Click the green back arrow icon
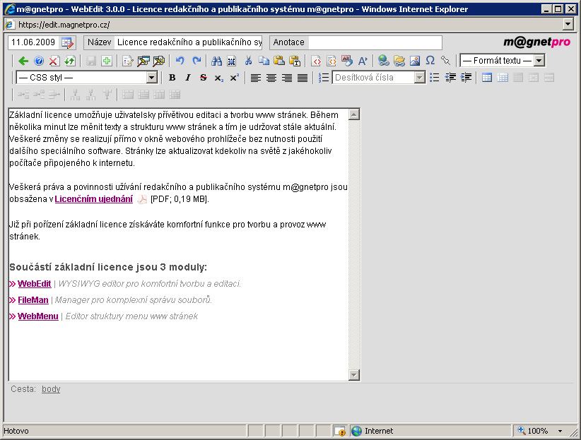 [x=23, y=61]
